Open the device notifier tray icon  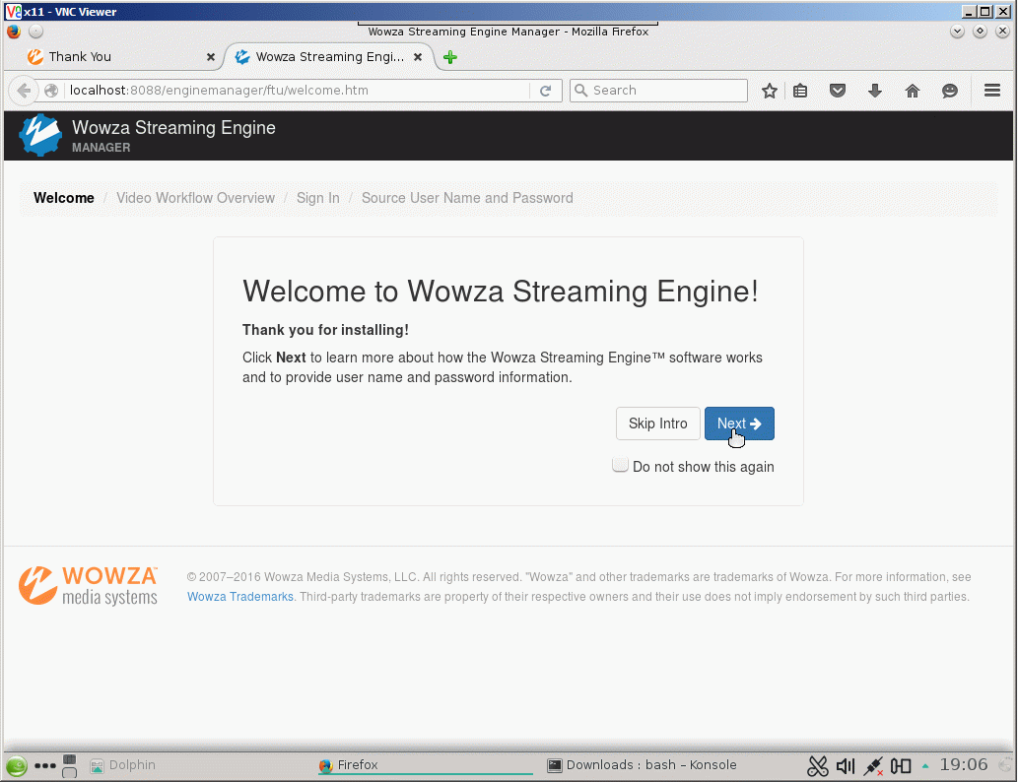pyautogui.click(x=901, y=766)
